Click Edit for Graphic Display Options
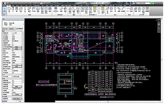The width and height of the screenshot is (165, 105). [17, 49]
